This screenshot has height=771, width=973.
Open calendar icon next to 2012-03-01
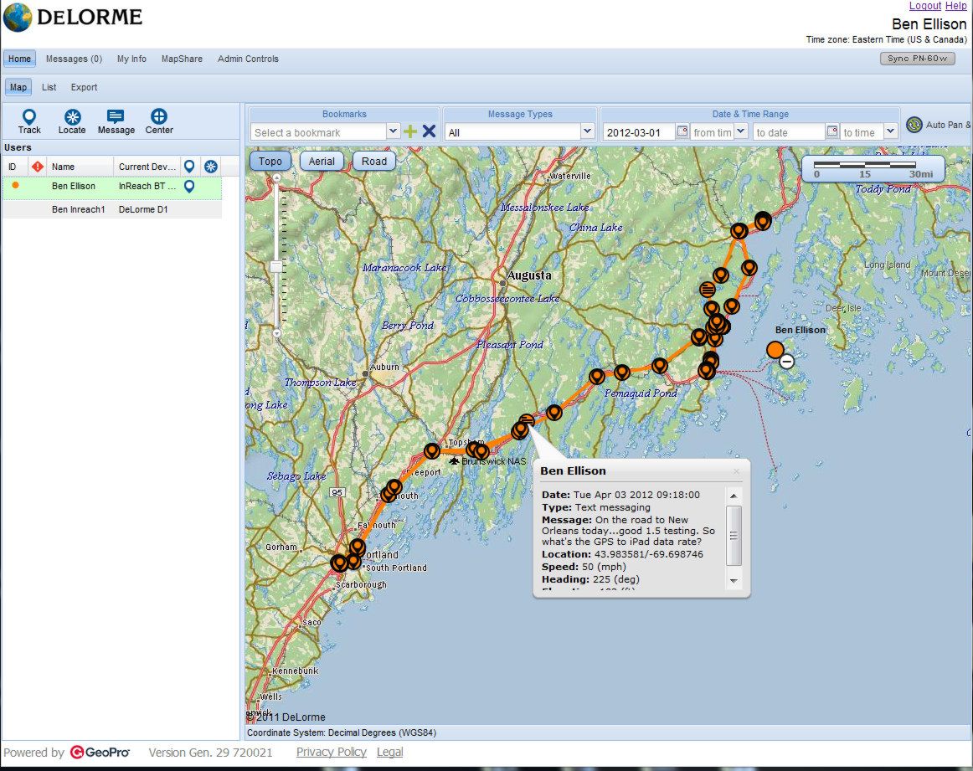click(682, 131)
